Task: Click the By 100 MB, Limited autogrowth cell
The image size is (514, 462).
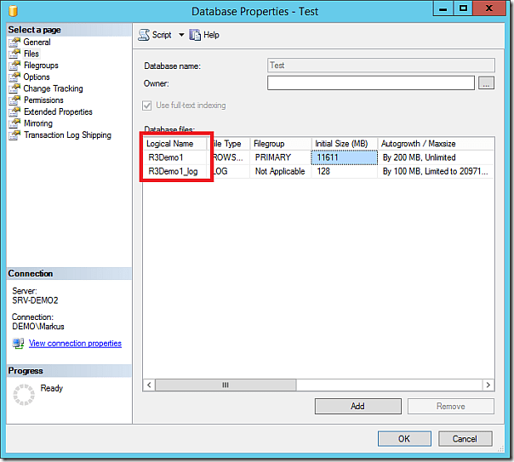Action: tap(436, 171)
